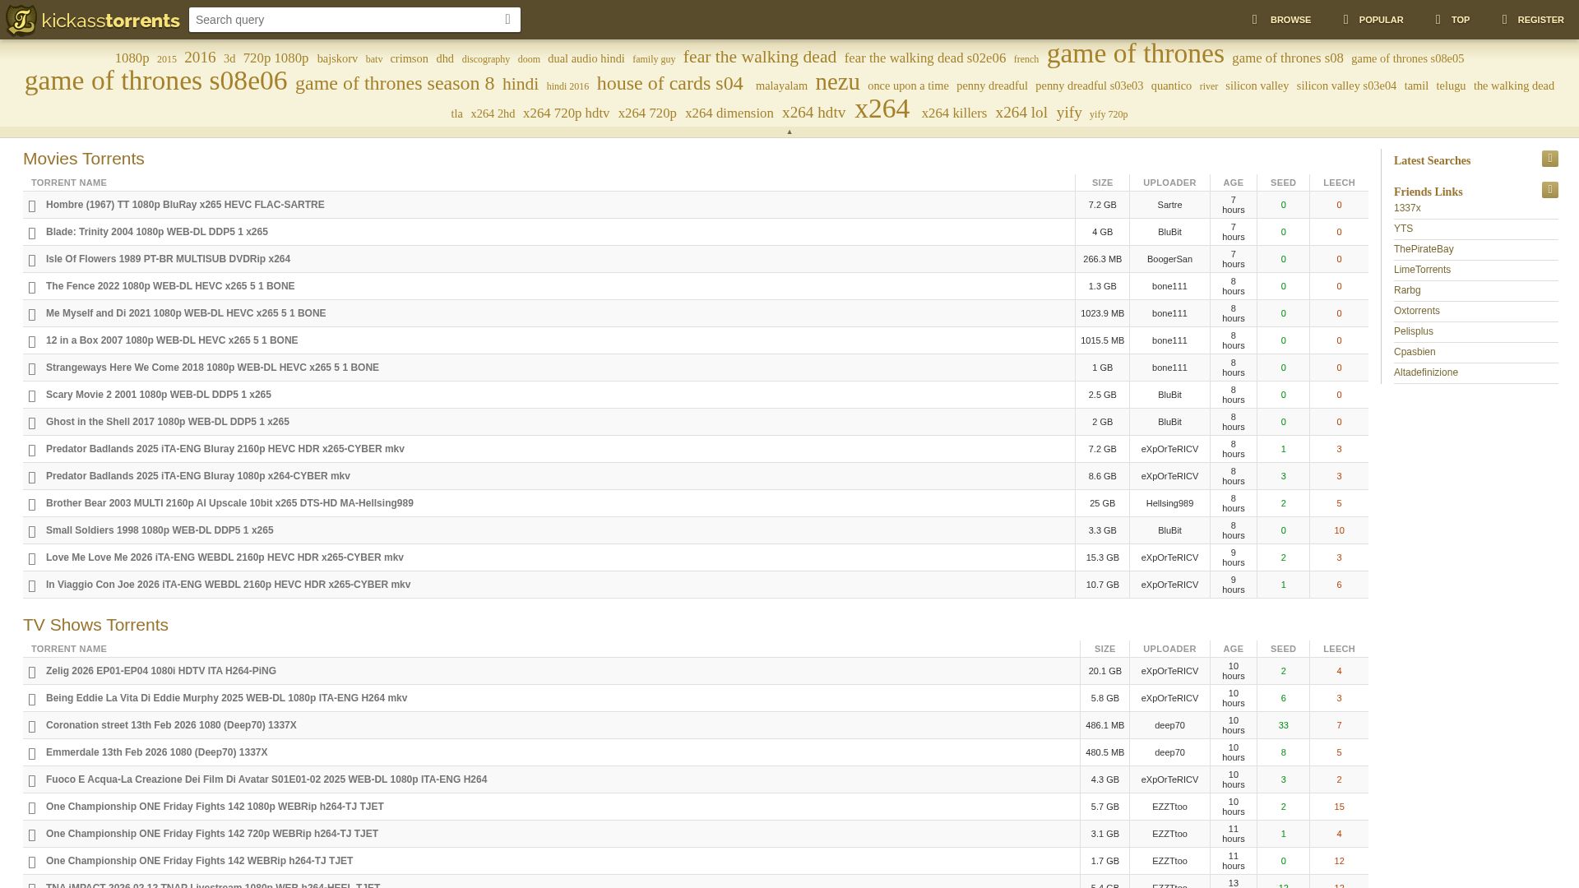Collapse tag cloud with small up arrow
This screenshot has height=888, width=1579.
click(789, 132)
